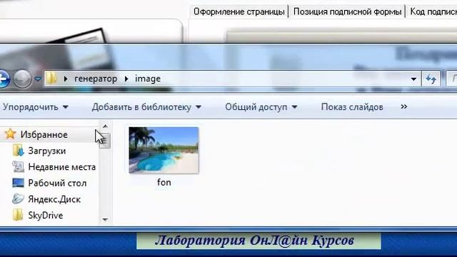Click navigation pane scroll down arrow
The image size is (457, 257).
pos(105,219)
